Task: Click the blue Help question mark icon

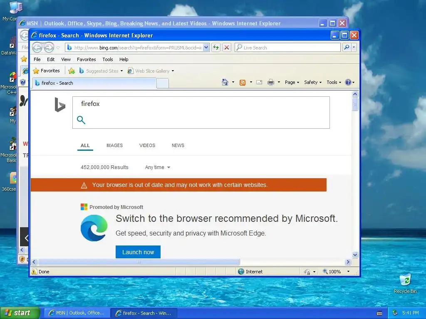Action: (x=348, y=82)
